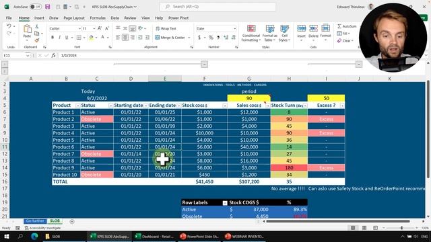Open the Clear dropdown
This screenshot has height=242, width=431.
345,40
